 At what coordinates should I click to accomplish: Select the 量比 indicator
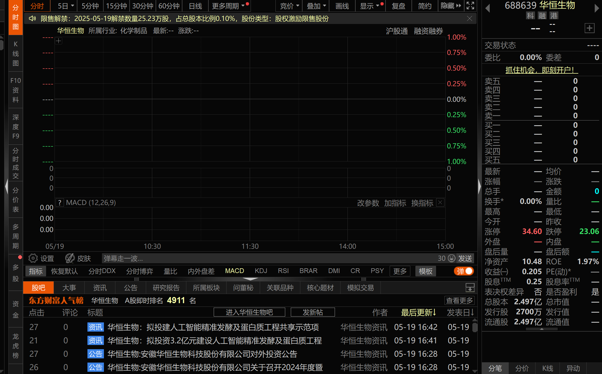[x=170, y=271]
